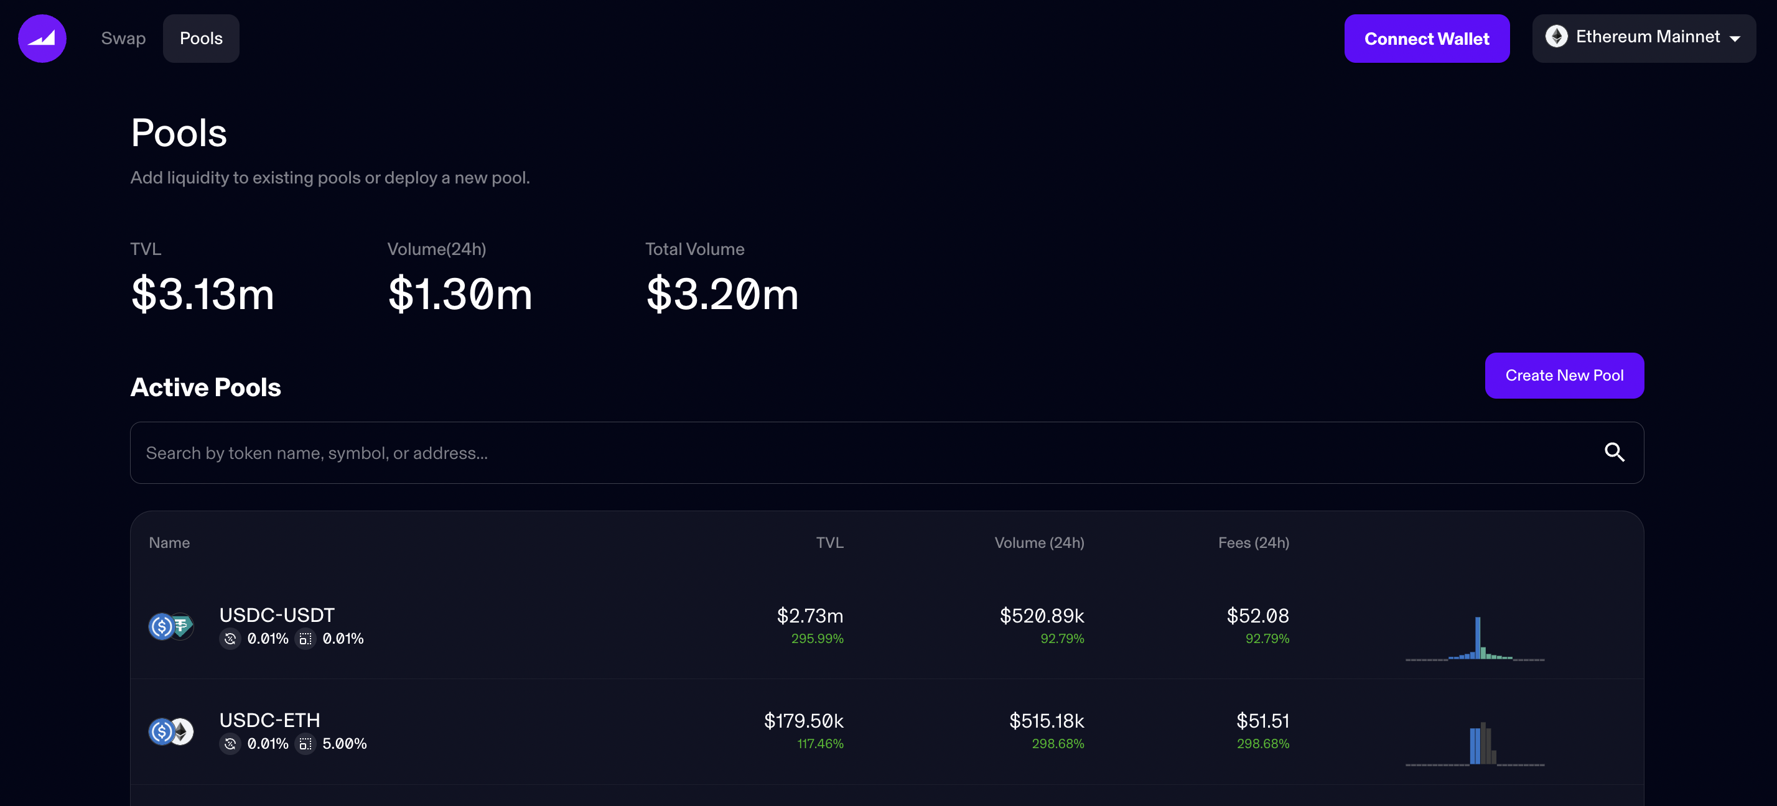
Task: Click the Ethereum diamond icon in network selector
Action: pyautogui.click(x=1555, y=37)
